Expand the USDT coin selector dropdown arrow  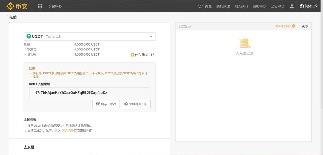[x=151, y=36]
